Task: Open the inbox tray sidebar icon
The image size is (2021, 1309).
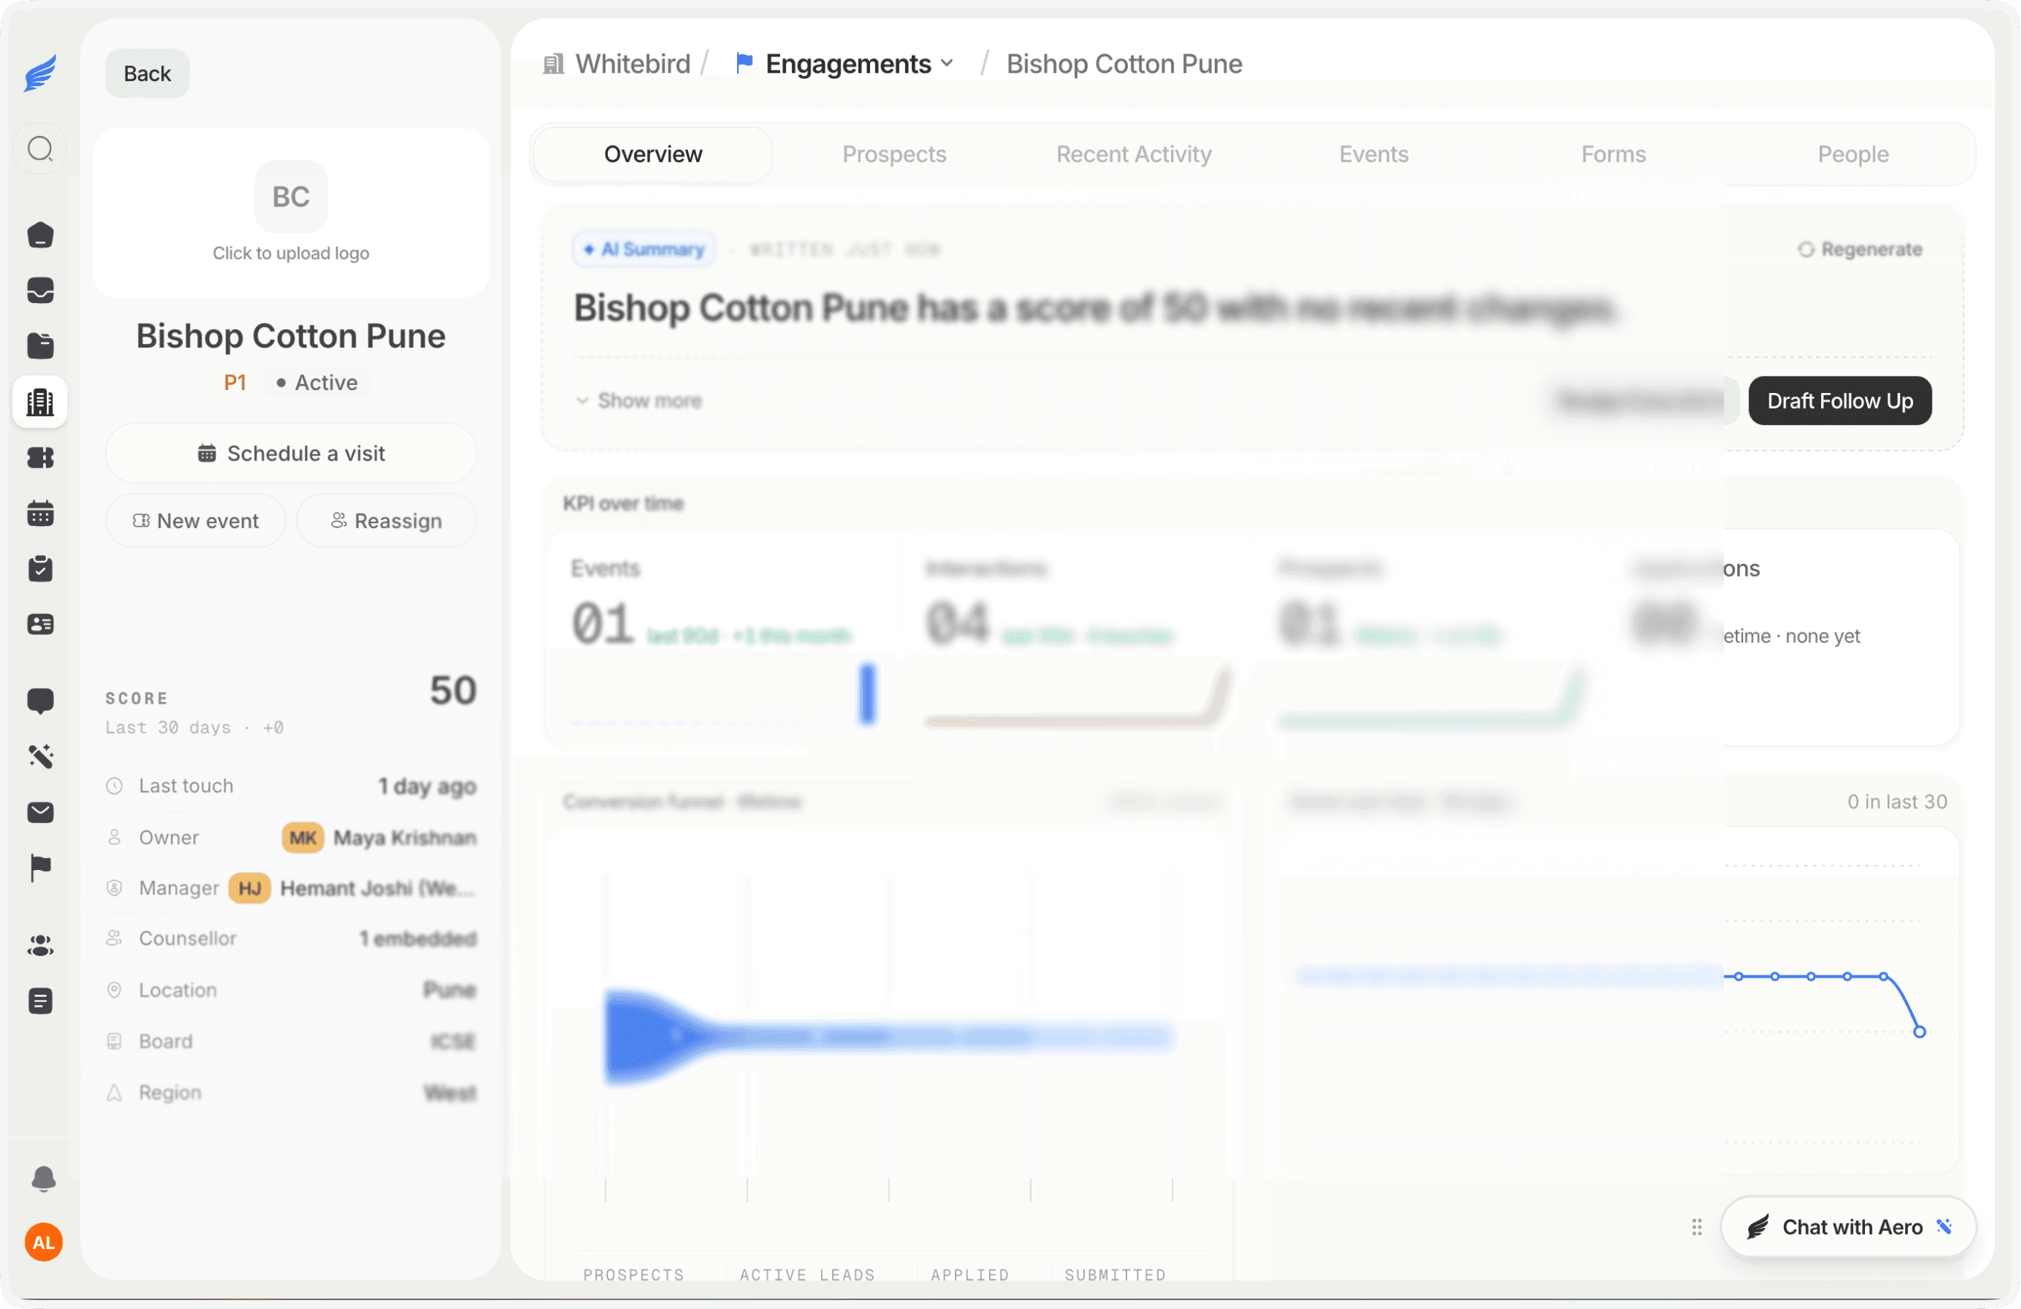Action: (x=40, y=290)
